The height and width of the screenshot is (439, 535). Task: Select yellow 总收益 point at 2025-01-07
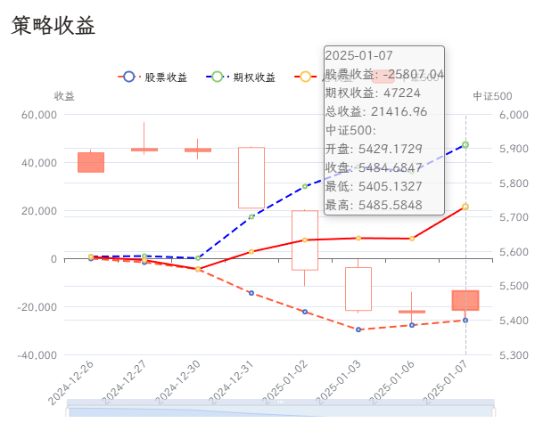pyautogui.click(x=465, y=207)
